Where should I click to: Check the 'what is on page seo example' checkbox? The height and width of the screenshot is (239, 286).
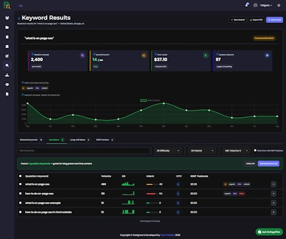20,203
